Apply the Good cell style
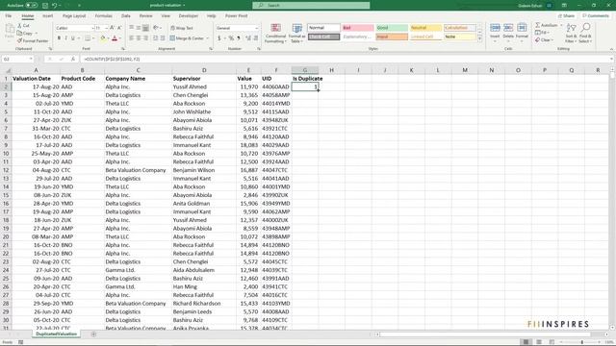616x346 pixels. coord(392,28)
